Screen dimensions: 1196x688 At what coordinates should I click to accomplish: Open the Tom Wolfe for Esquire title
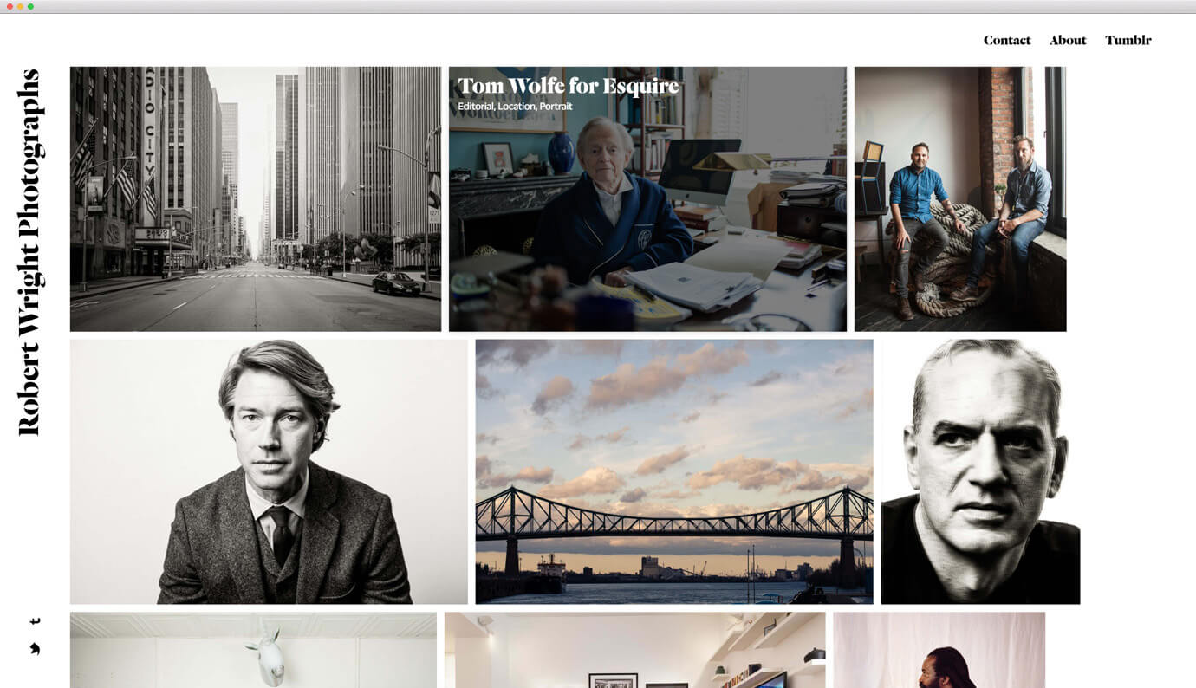pyautogui.click(x=569, y=86)
